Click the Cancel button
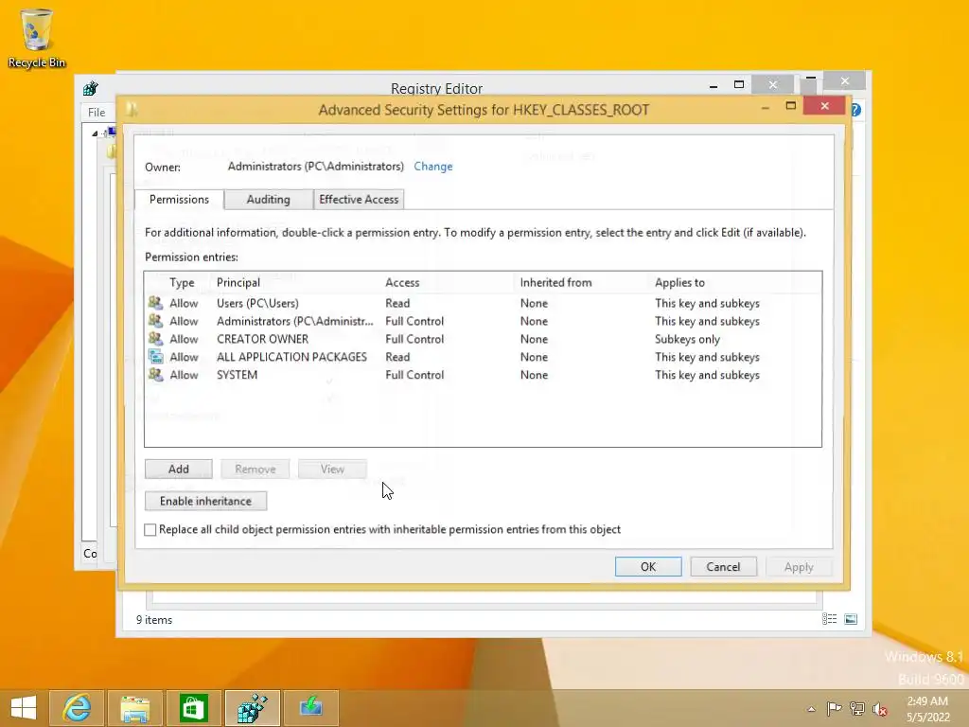This screenshot has height=727, width=969. click(x=723, y=567)
